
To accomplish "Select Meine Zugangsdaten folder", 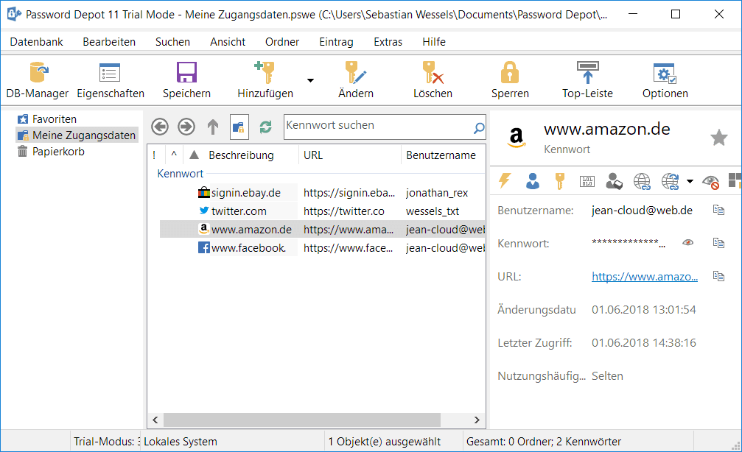I will coord(77,135).
